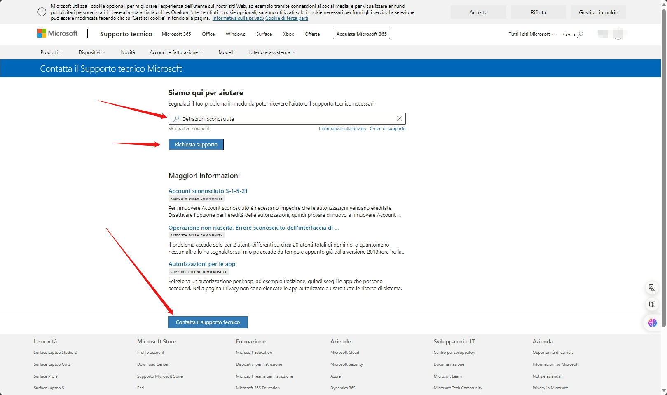Screen dimensions: 667x395
Task: Open the Account sconosciuto S-1-5-21 result
Action: coord(208,191)
